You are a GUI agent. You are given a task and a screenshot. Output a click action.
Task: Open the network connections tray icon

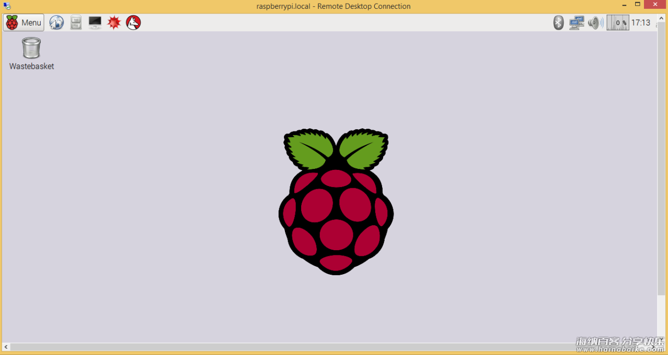(x=577, y=22)
